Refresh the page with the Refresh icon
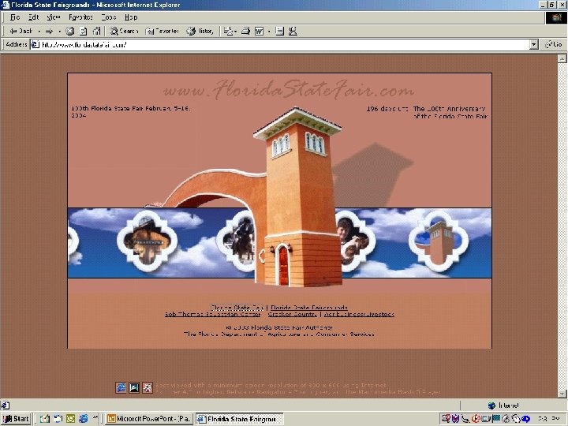The width and height of the screenshot is (568, 426). [x=83, y=31]
